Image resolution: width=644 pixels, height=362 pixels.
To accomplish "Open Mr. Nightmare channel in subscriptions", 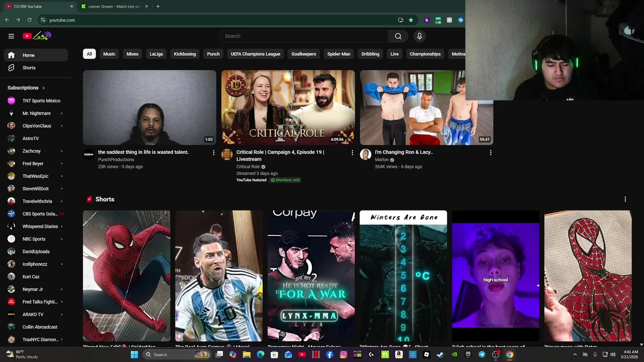I will 36,113.
